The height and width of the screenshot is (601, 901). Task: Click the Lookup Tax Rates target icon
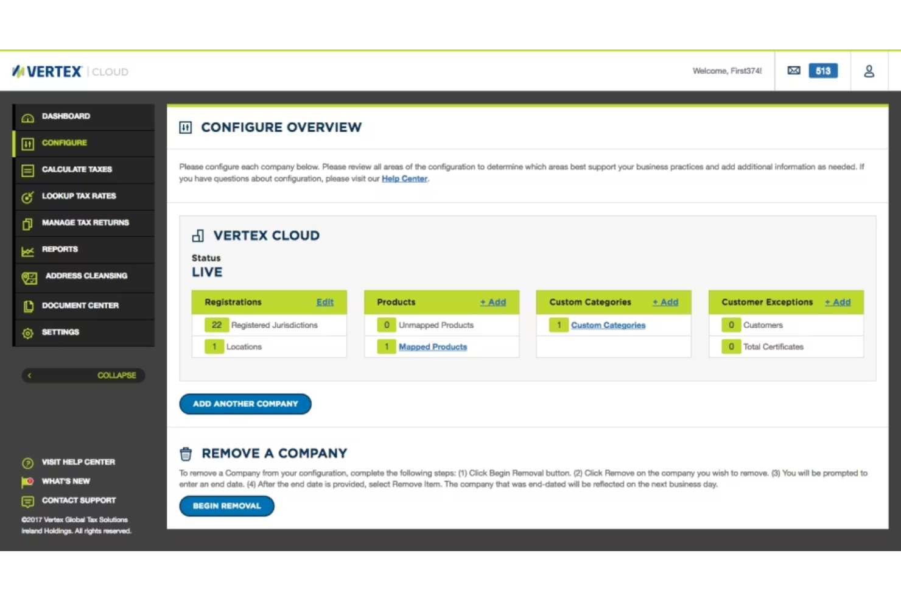(27, 197)
